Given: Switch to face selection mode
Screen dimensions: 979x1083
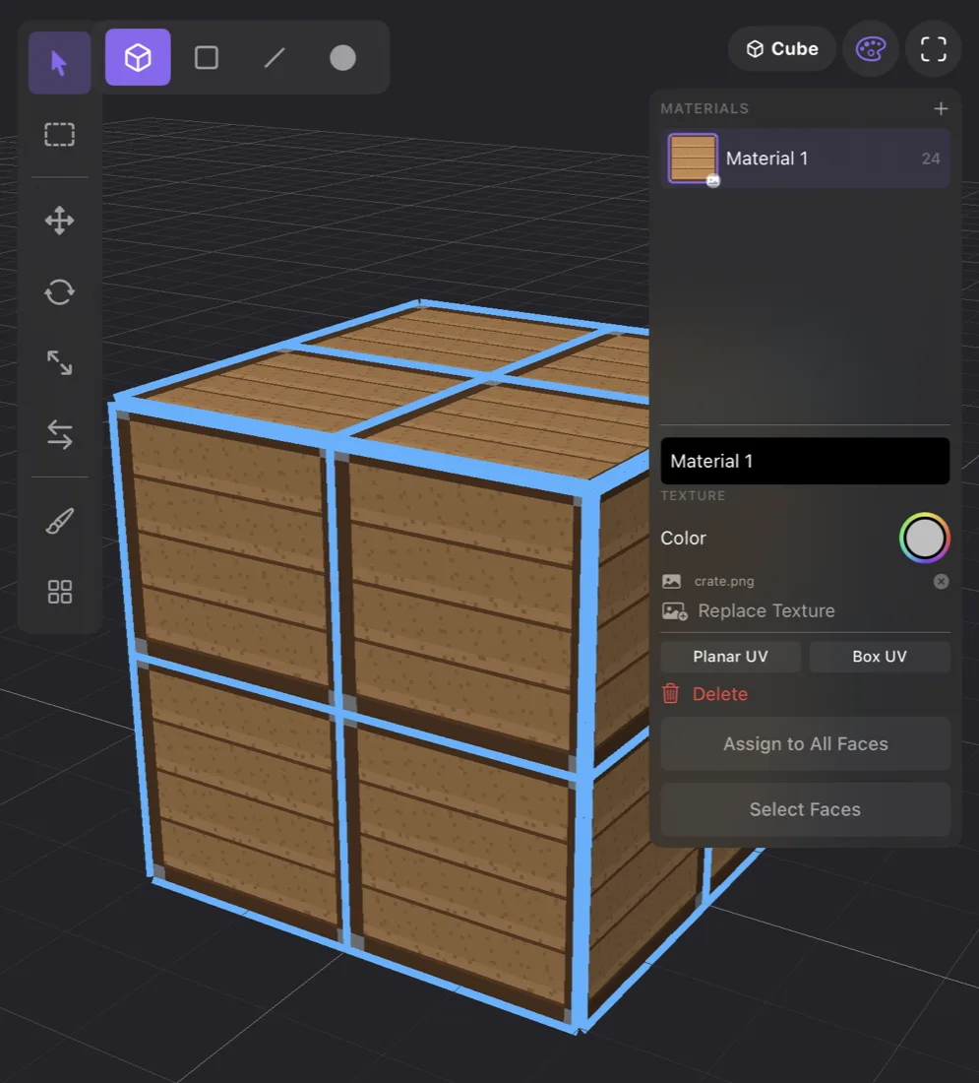Looking at the screenshot, I should (207, 57).
